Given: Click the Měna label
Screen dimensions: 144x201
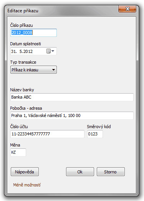Looking at the screenshot, I should pyautogui.click(x=15, y=145).
